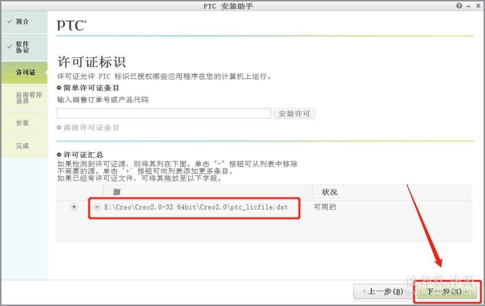
Task: Expand the 高级许可证条目 section
Action: coord(59,127)
